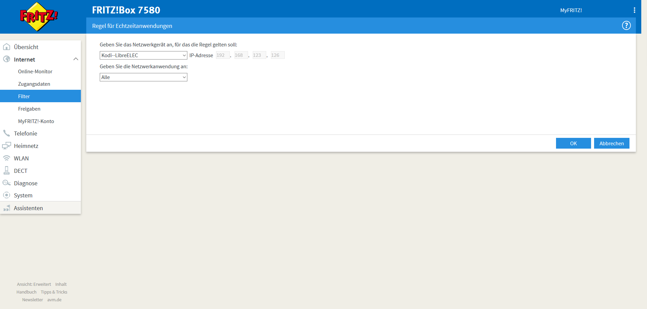Viewport: 647px width, 309px height.
Task: Click the Abbrechen button
Action: [x=612, y=143]
